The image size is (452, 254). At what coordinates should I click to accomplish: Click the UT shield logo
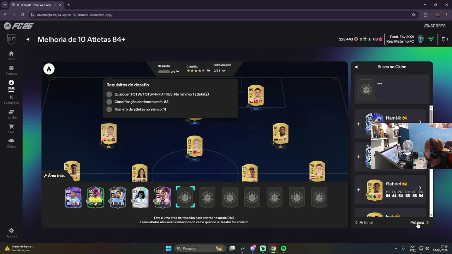coord(11,39)
